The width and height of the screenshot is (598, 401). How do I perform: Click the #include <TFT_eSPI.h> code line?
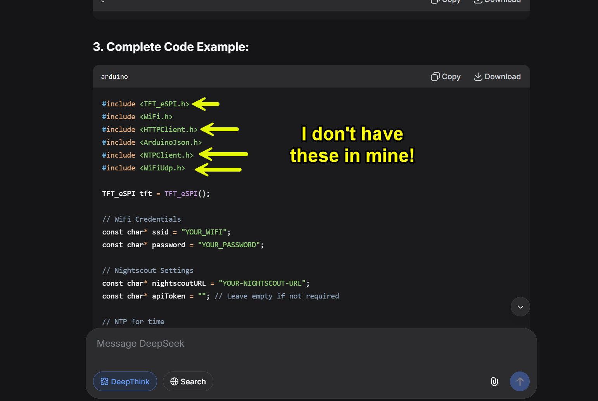[145, 104]
